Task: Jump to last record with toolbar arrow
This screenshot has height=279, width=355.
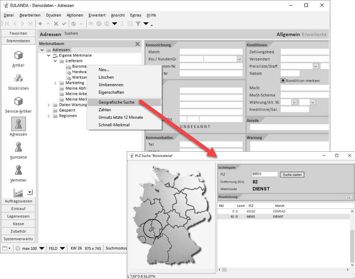Action: pyautogui.click(x=30, y=23)
